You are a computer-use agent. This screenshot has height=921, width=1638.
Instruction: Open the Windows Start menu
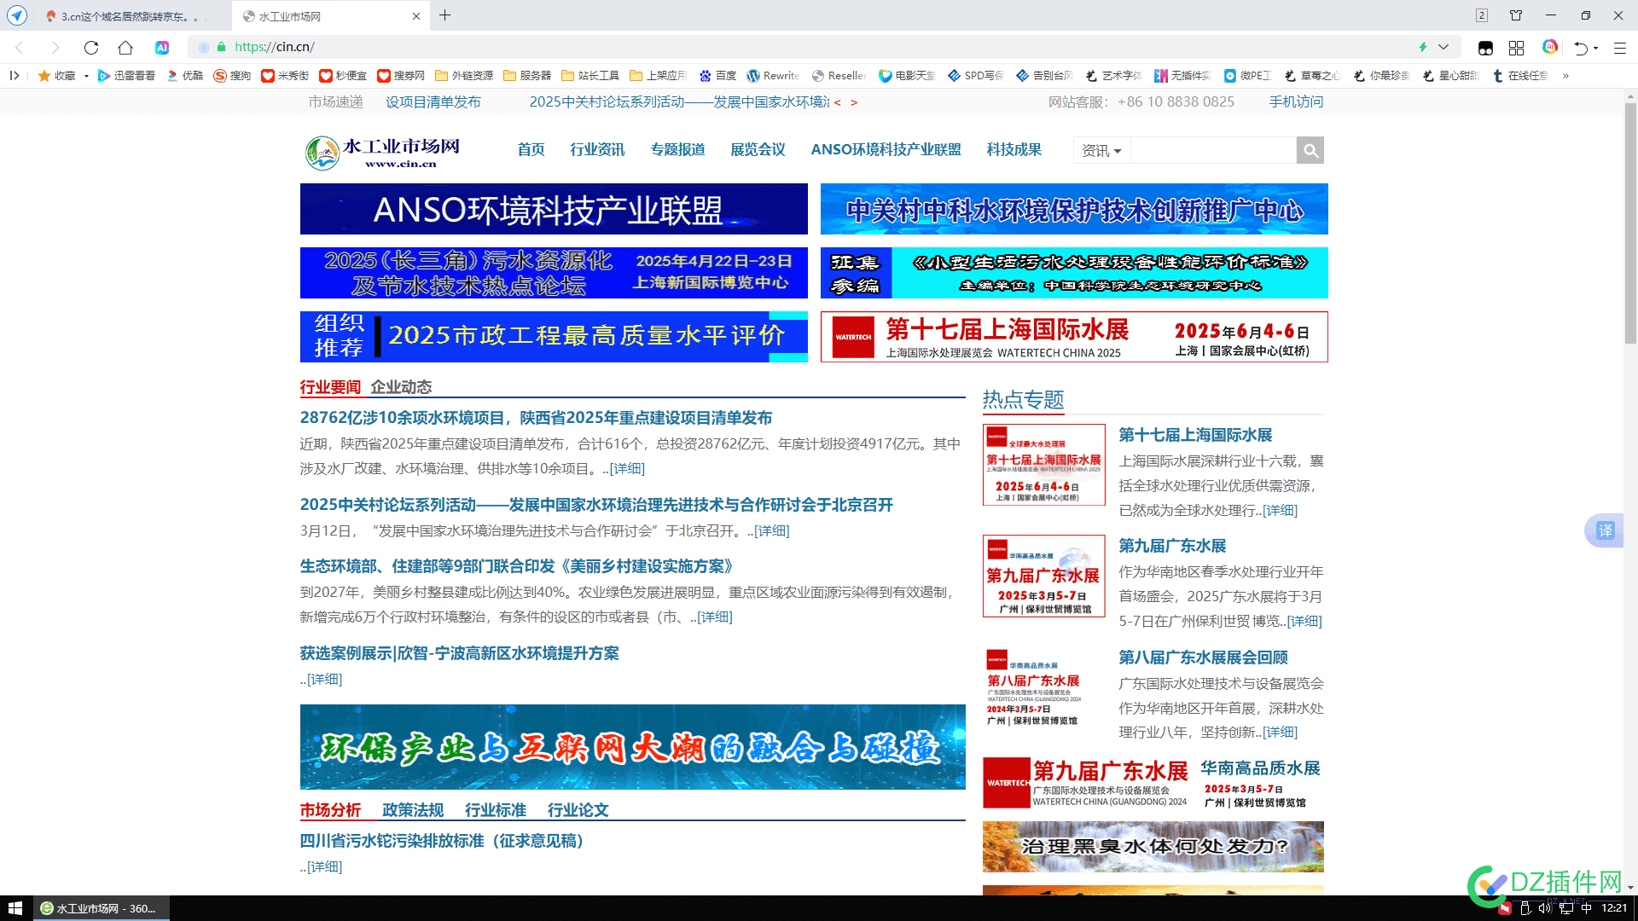tap(15, 908)
